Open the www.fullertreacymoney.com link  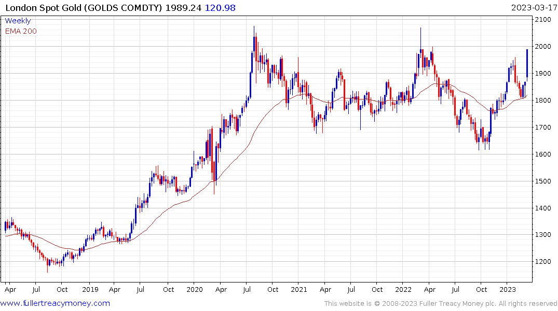pos(55,303)
